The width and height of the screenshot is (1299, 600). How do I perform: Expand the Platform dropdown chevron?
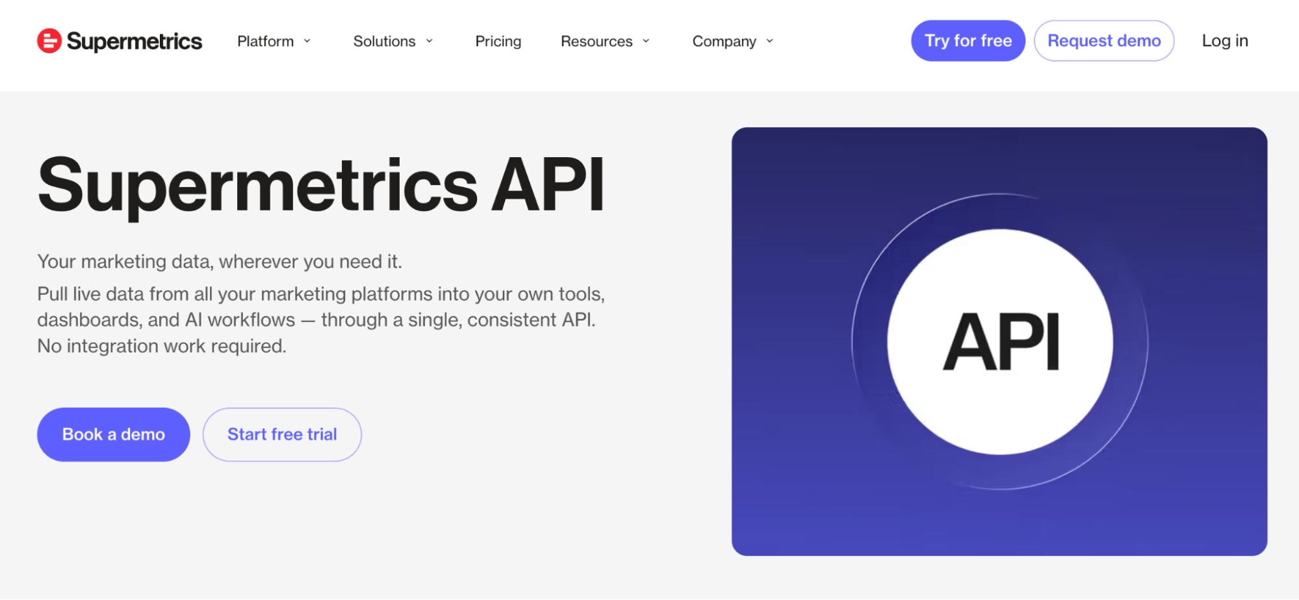tap(307, 41)
